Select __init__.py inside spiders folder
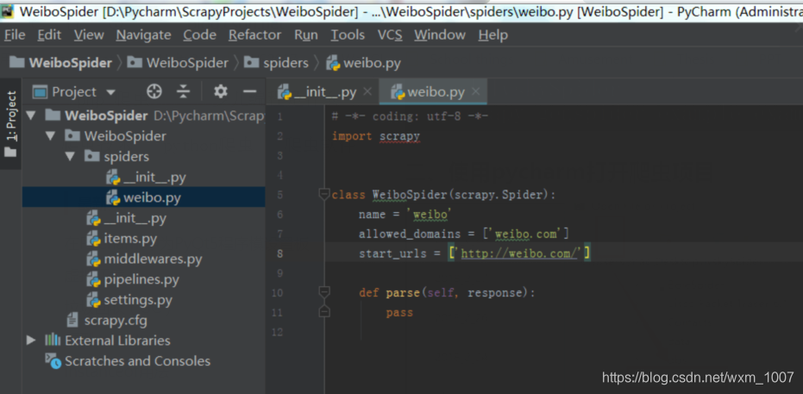Image resolution: width=803 pixels, height=394 pixels. tap(146, 177)
